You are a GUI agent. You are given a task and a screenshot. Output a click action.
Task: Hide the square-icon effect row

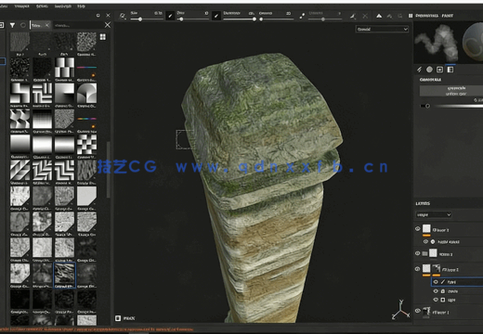click(x=436, y=300)
